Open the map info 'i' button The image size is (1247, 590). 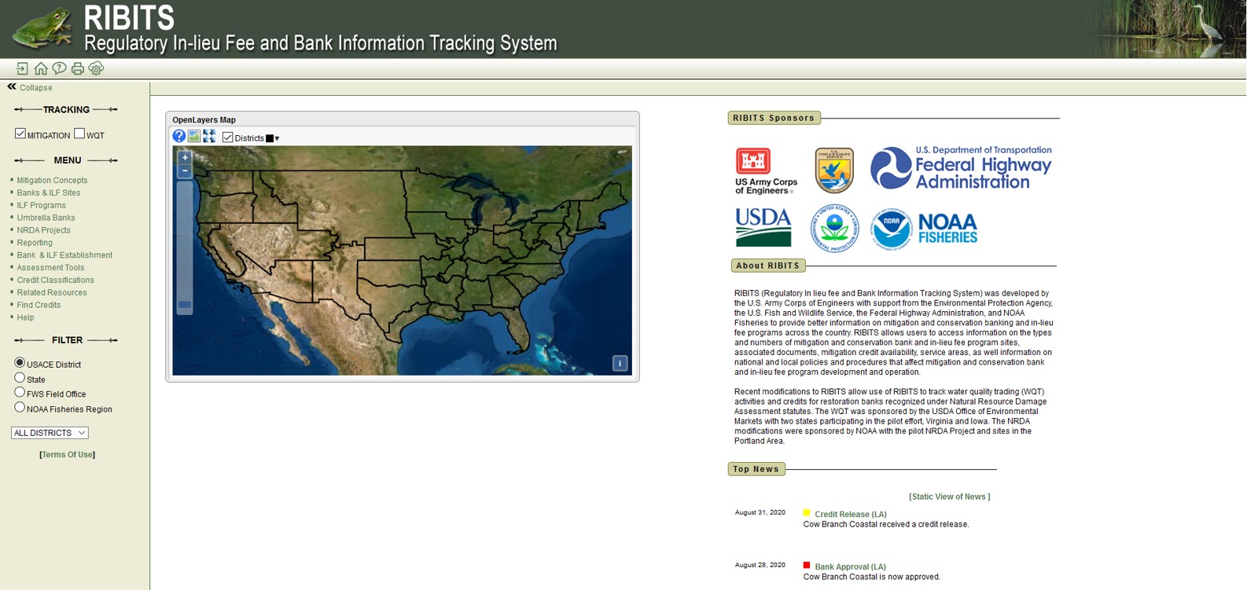(x=620, y=363)
